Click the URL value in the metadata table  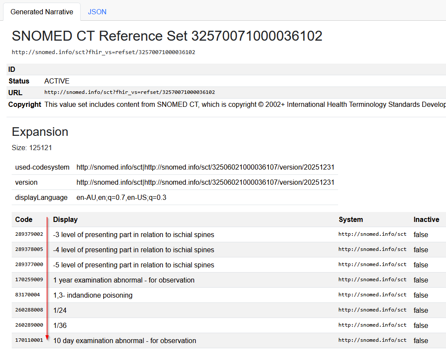[130, 92]
